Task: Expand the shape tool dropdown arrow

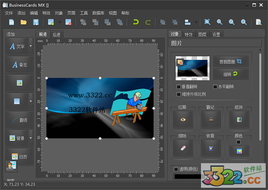Action: tap(31, 101)
